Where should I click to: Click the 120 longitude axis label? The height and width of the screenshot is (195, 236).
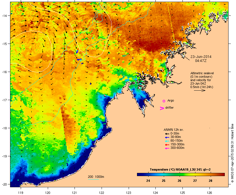(48, 193)
